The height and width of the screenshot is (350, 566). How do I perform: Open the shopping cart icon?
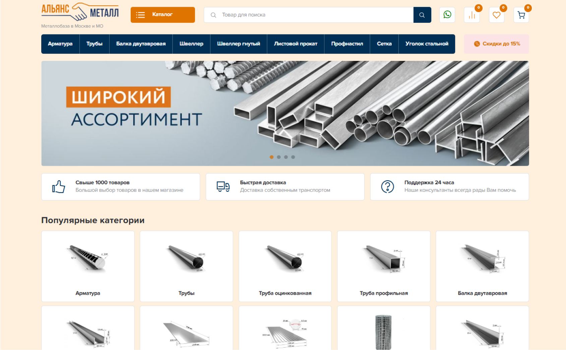[x=521, y=15]
